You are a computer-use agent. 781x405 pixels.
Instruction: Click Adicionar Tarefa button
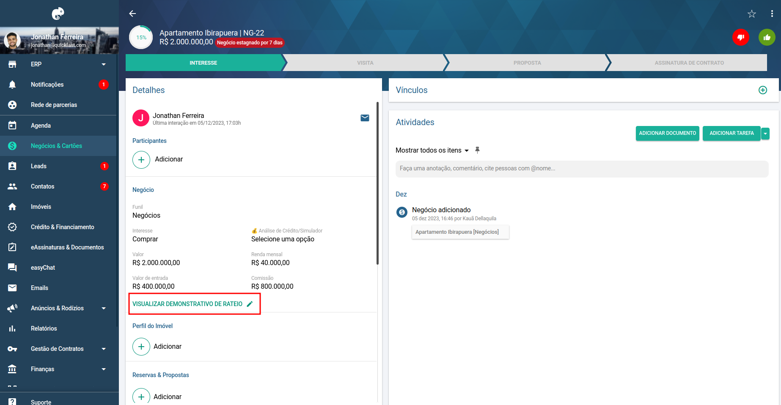tap(731, 133)
